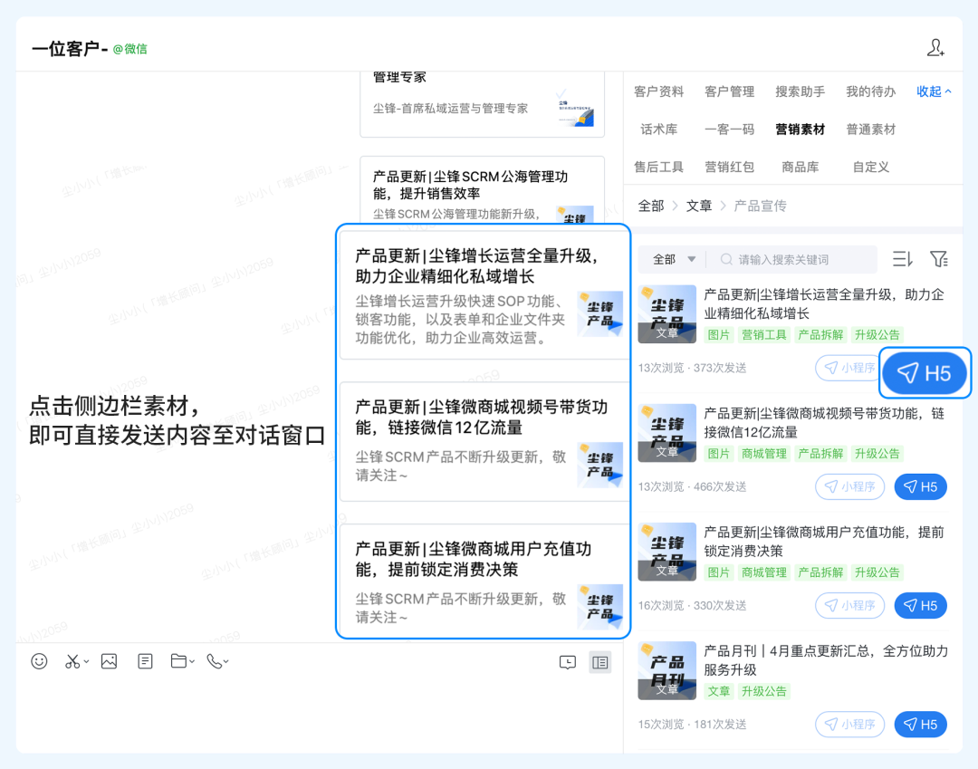Click the search magnifier icon
Image resolution: width=978 pixels, height=769 pixels.
click(726, 259)
